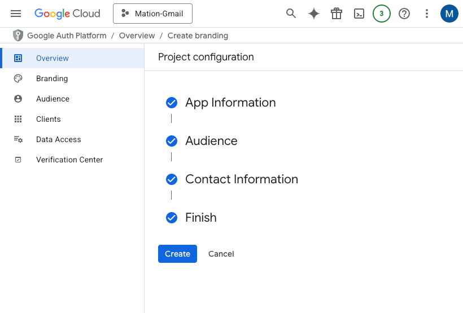The image size is (463, 313).
Task: Click the Verification Center checkbox icon
Action: [18, 160]
